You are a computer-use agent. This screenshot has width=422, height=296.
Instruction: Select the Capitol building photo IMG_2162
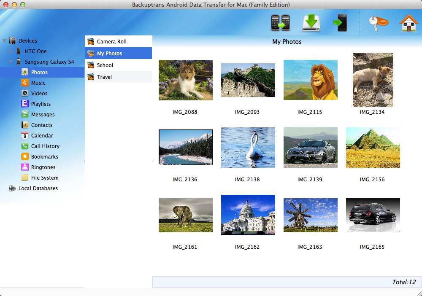pos(248,215)
